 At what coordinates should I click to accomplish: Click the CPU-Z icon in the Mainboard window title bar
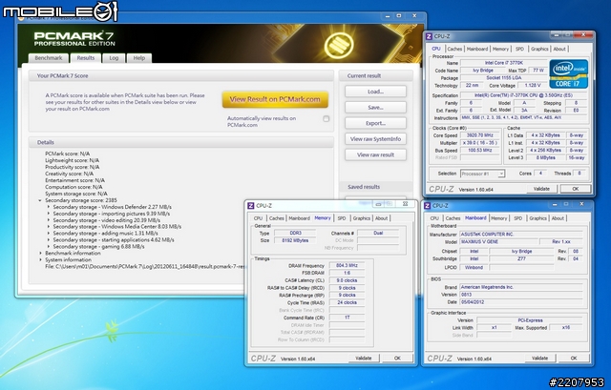click(427, 206)
